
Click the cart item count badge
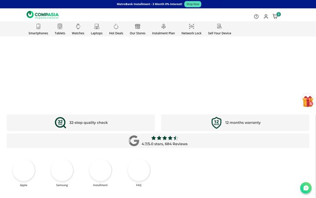(279, 14)
